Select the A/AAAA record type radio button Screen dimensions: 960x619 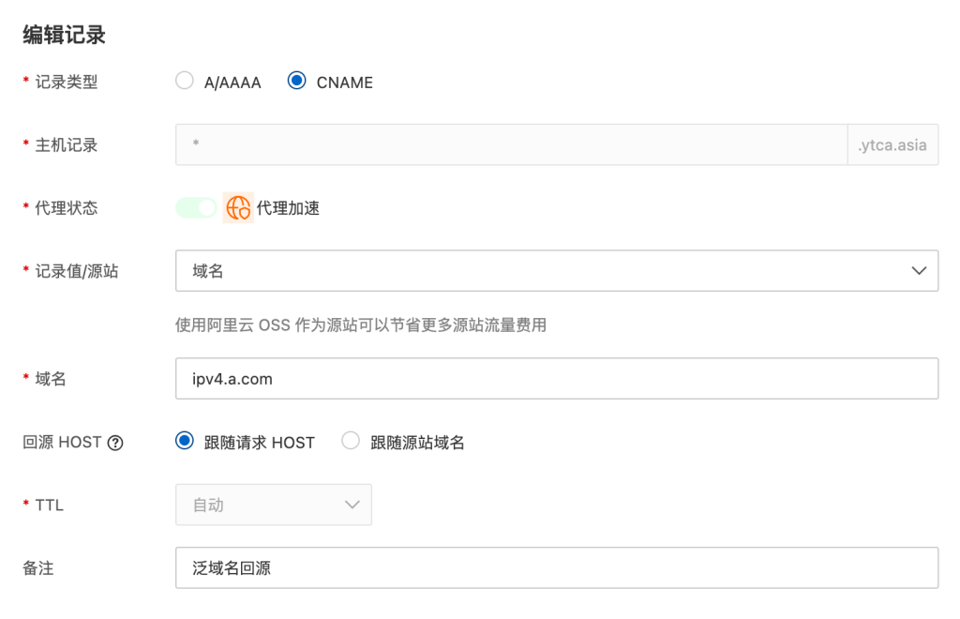click(x=185, y=82)
